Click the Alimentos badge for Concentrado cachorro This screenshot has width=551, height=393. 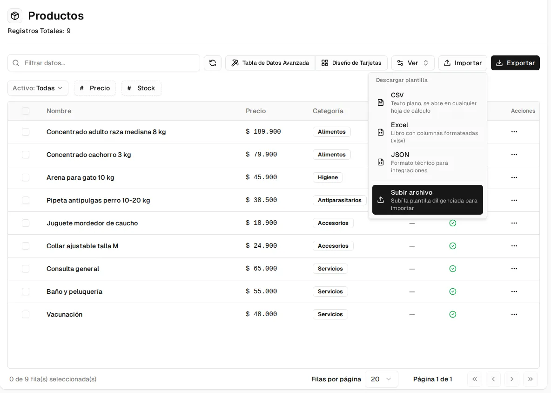pos(332,155)
